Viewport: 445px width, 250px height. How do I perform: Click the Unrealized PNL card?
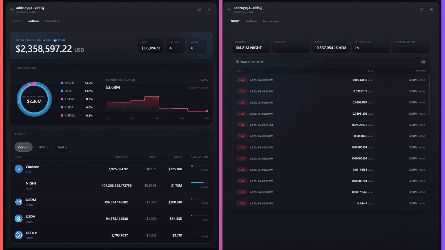click(411, 46)
